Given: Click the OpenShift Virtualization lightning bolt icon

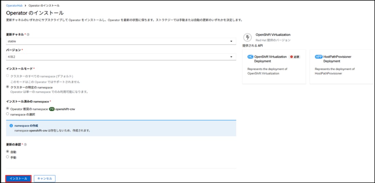Looking at the screenshot, I should [248, 37].
